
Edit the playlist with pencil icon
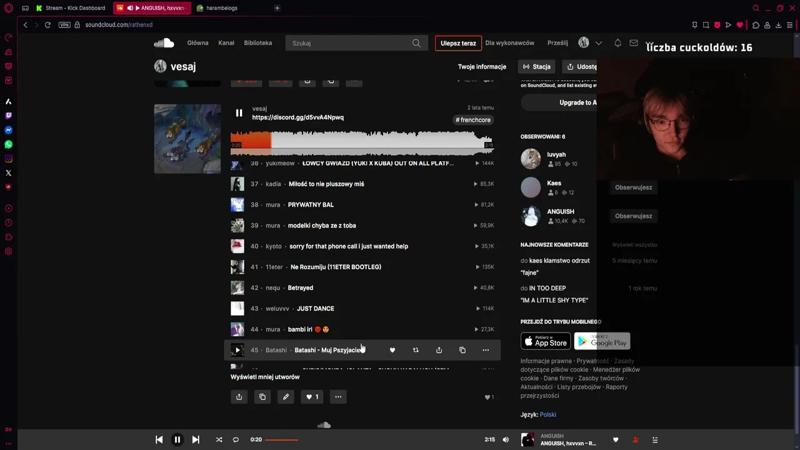pos(286,397)
